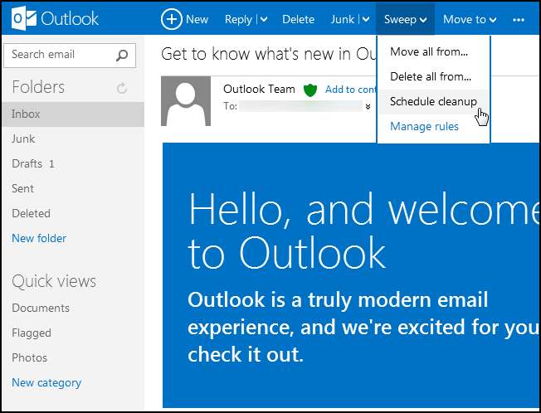Click the New folder link
541x413 pixels.
point(39,238)
